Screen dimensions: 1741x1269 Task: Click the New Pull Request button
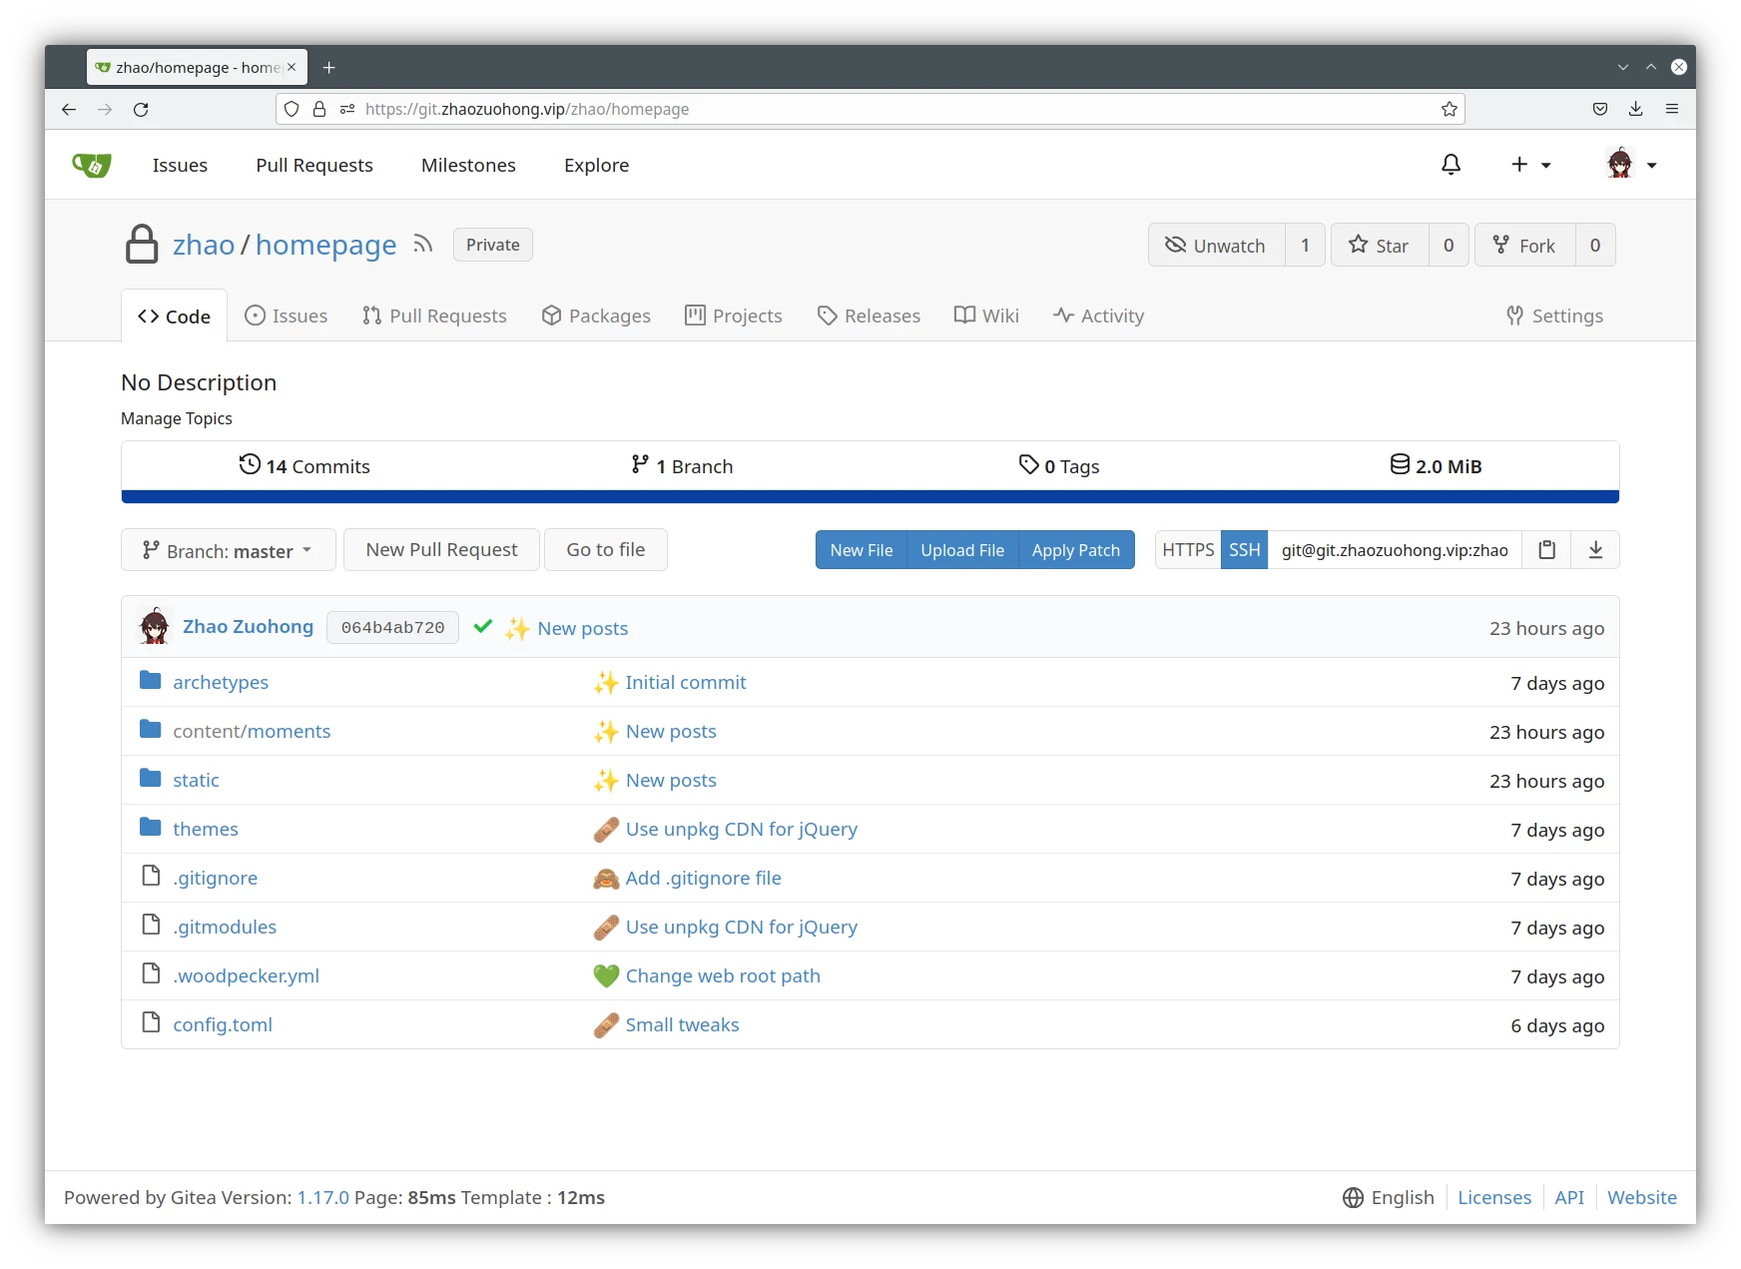[x=441, y=550]
